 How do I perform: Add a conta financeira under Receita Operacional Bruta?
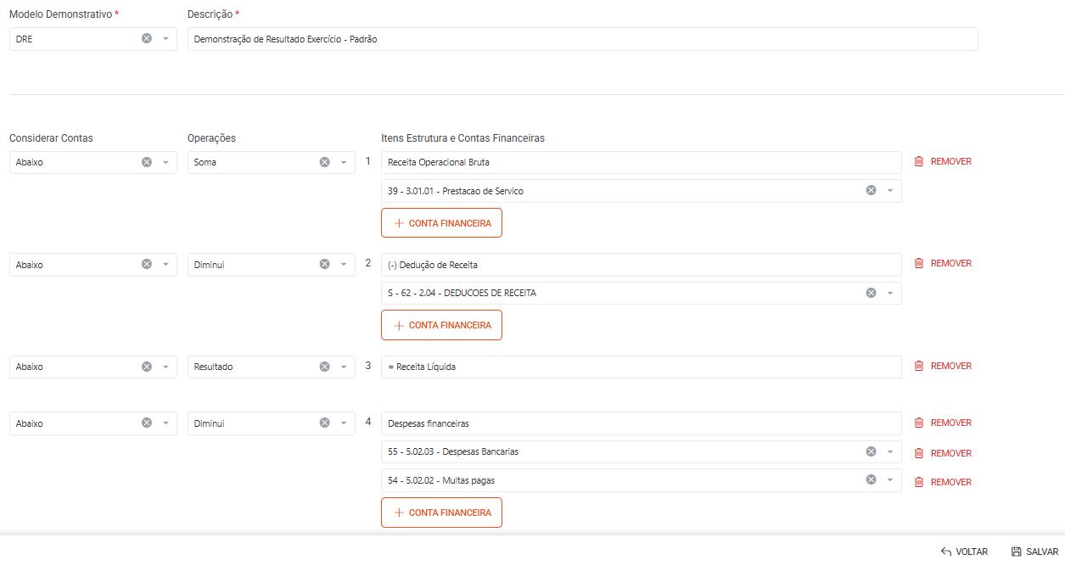(x=441, y=223)
